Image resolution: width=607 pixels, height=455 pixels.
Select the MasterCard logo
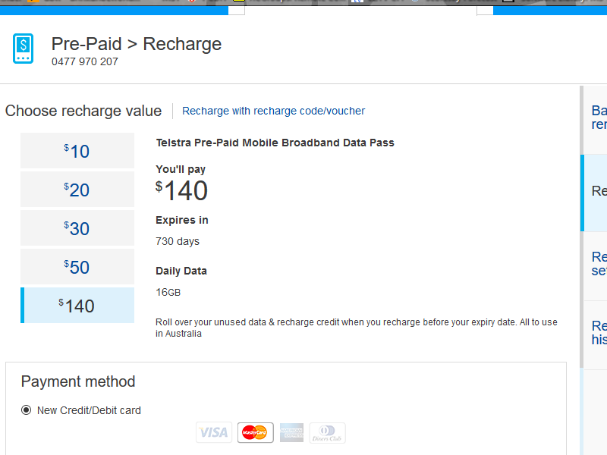[x=255, y=432]
